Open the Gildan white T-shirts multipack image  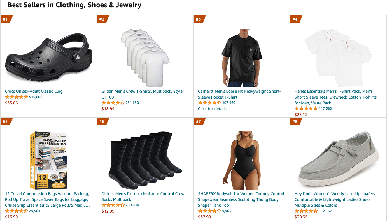tap(145, 58)
